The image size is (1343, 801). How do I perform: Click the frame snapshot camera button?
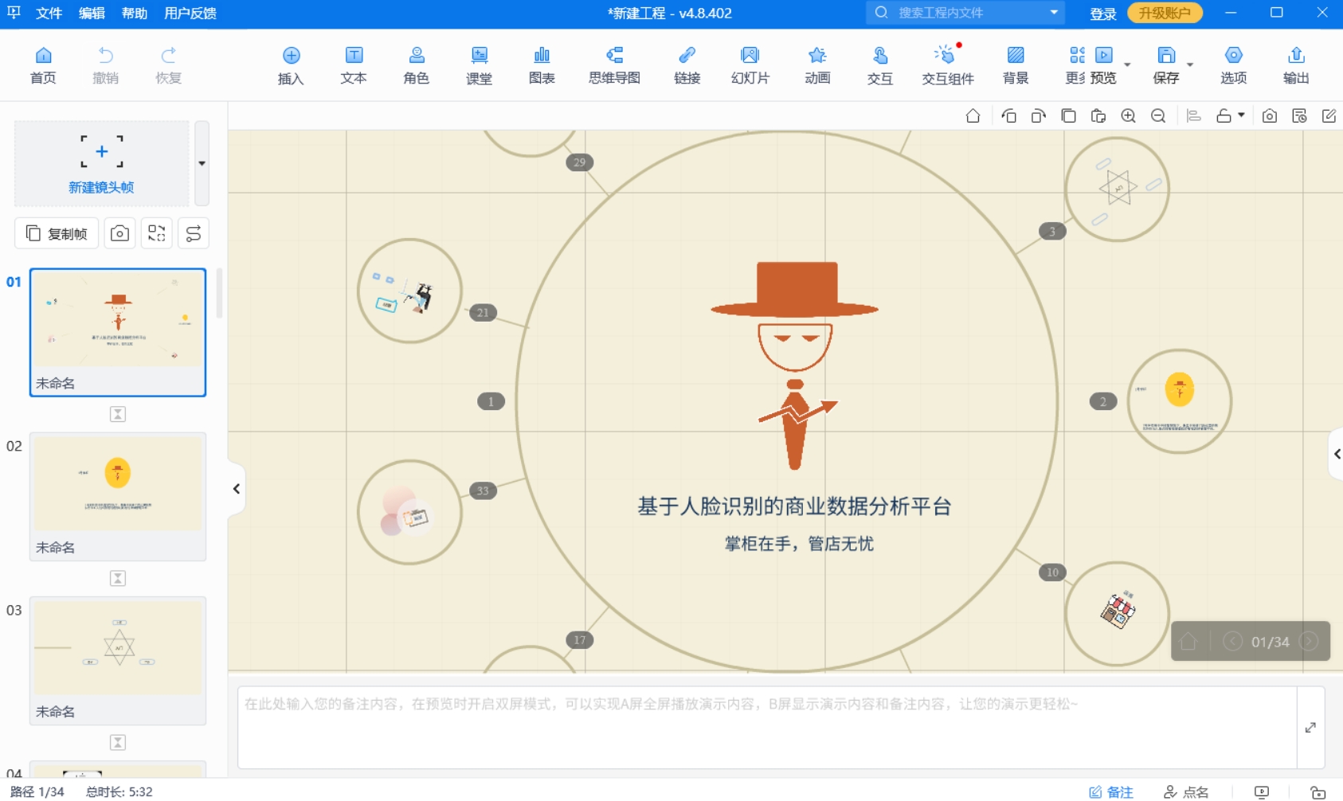coord(119,233)
